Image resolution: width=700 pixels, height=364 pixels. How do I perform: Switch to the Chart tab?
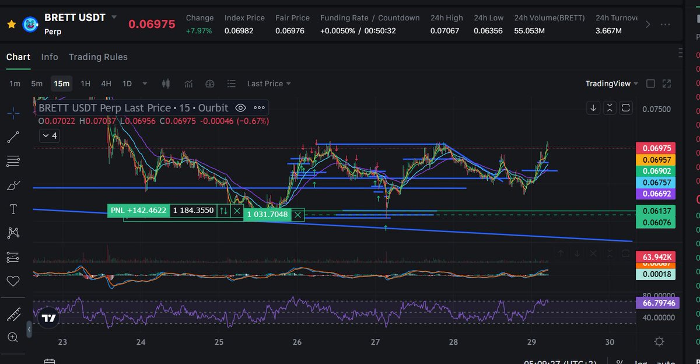18,57
